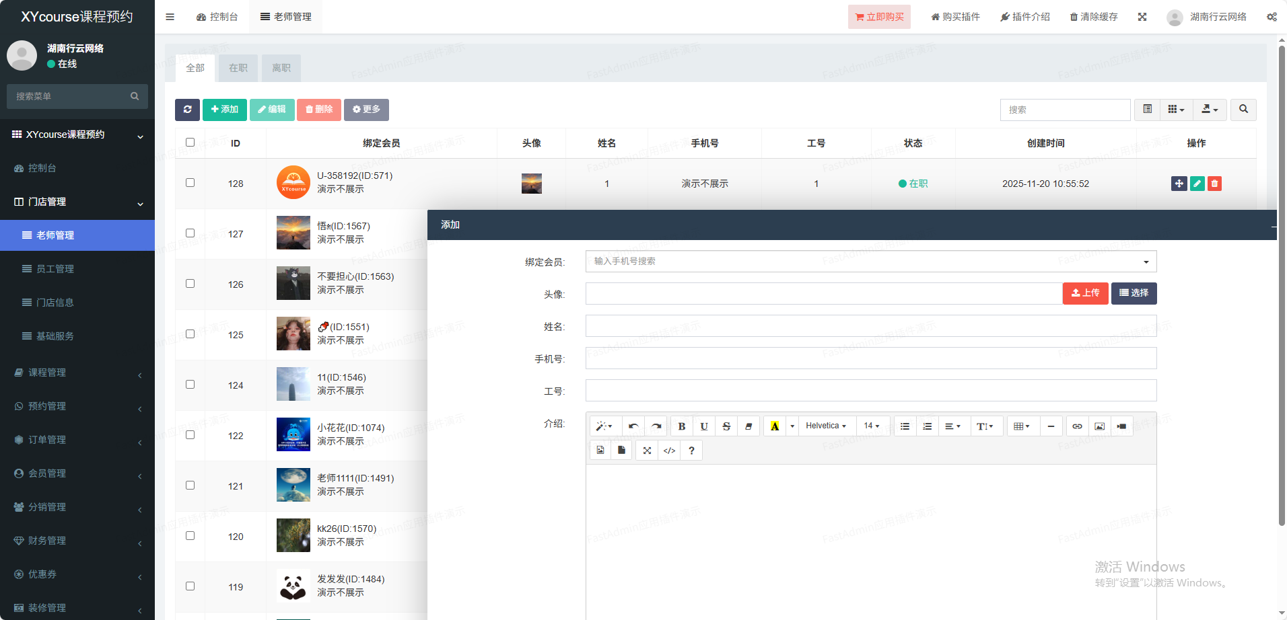
Task: Check the checkbox for row ID 127
Action: 190,233
